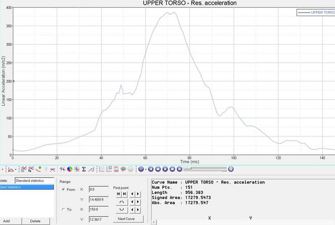Image resolution: width=335 pixels, height=225 pixels.
Task: Click the red notes document icon
Action: 116,169
